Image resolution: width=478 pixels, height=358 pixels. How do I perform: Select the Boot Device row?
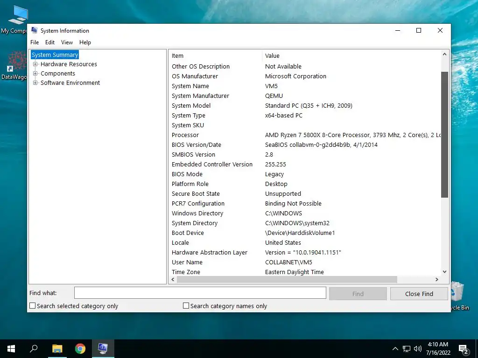(305, 233)
